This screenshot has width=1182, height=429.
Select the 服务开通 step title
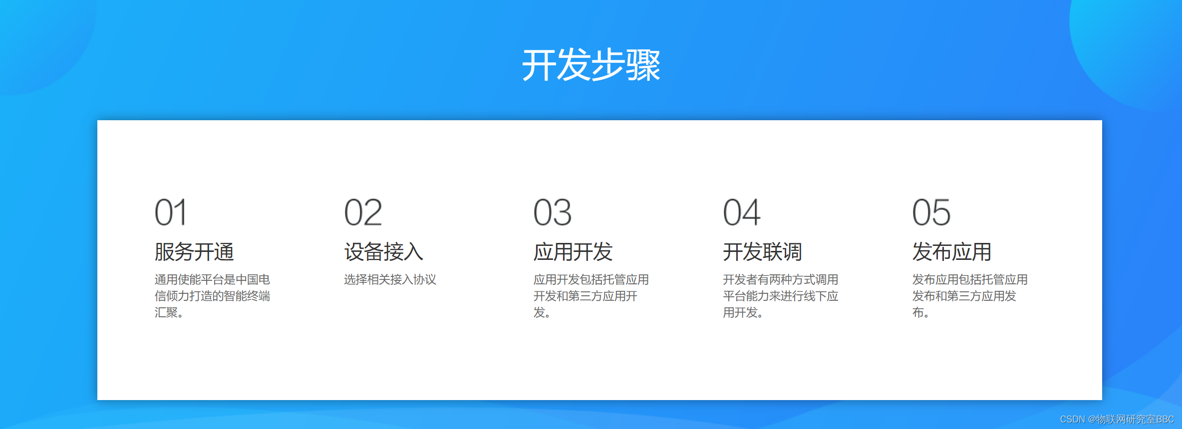click(194, 251)
